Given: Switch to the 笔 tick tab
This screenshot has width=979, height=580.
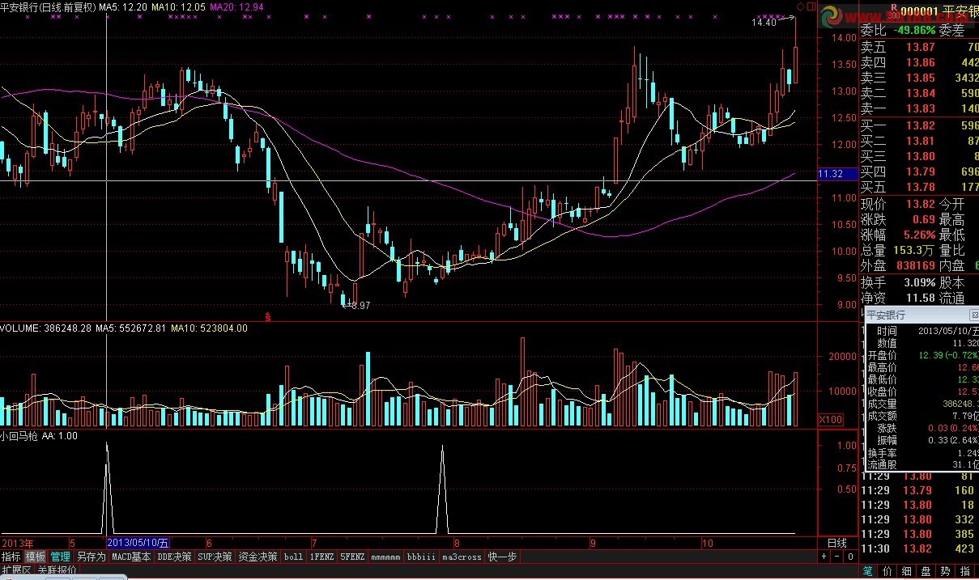Looking at the screenshot, I should pyautogui.click(x=867, y=571).
